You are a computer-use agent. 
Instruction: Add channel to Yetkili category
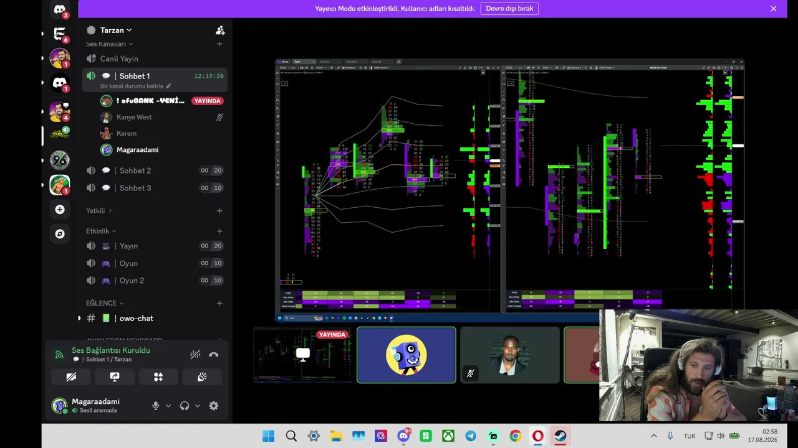219,211
